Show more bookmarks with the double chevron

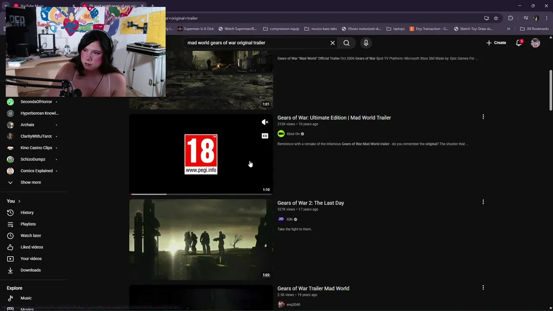coord(509,29)
